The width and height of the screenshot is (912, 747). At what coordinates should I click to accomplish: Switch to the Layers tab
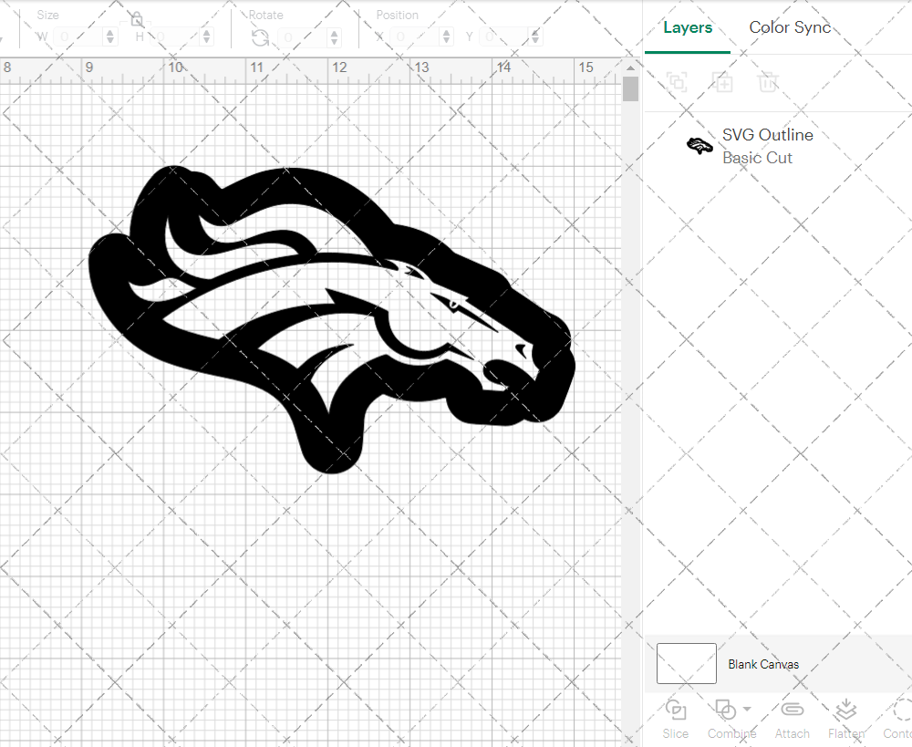point(688,27)
